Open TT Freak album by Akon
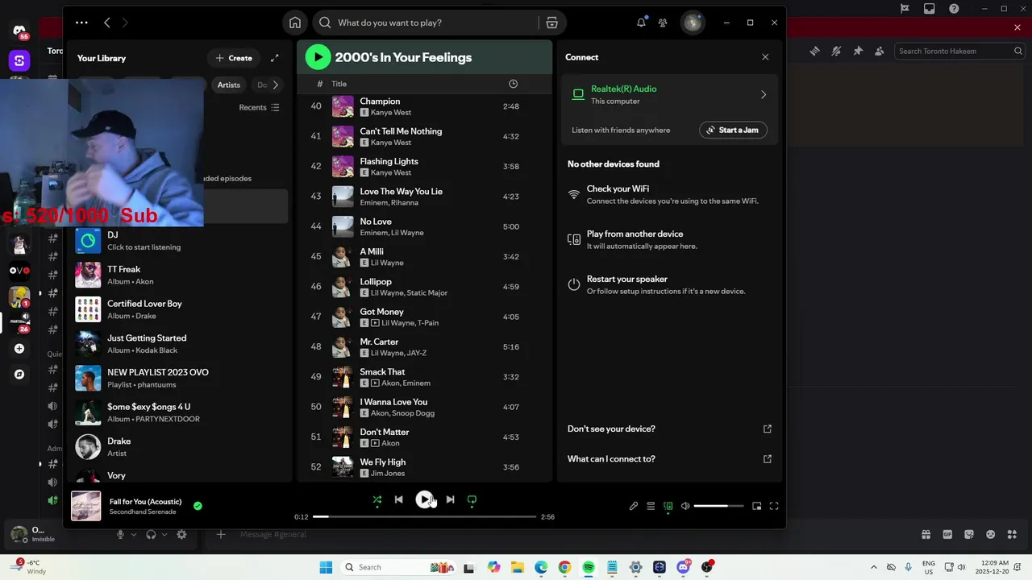This screenshot has height=580, width=1032. 179,275
